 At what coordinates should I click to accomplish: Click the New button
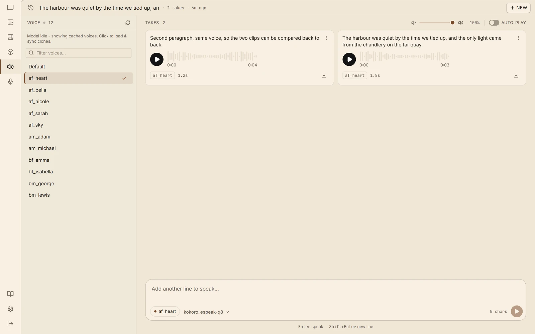518,8
